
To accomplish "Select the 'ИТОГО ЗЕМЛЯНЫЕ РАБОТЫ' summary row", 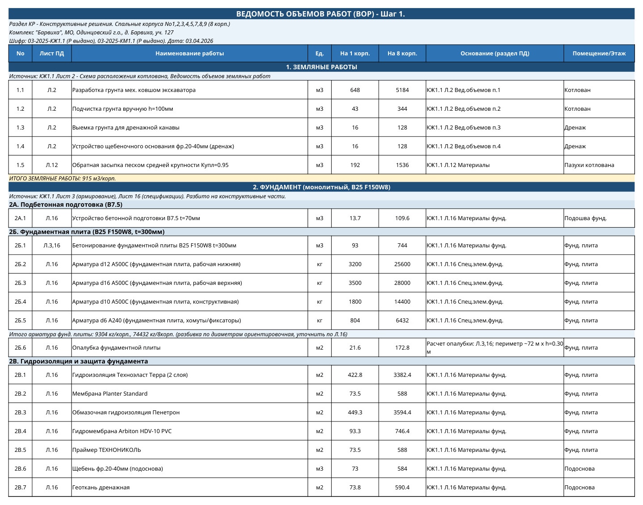I will coord(321,178).
